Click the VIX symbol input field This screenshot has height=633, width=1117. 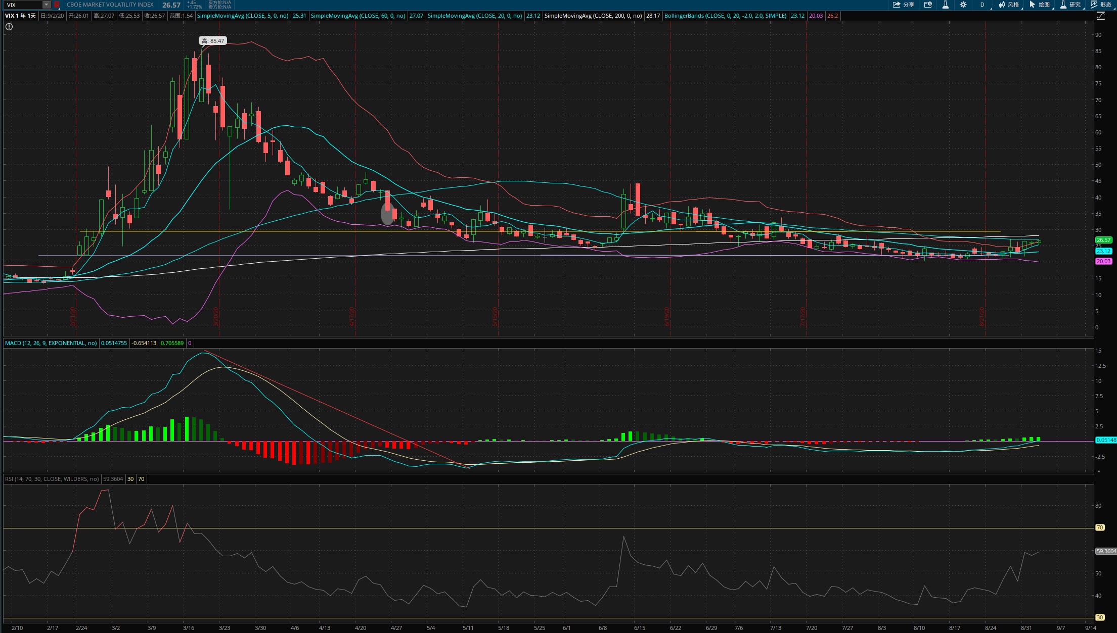tap(23, 5)
